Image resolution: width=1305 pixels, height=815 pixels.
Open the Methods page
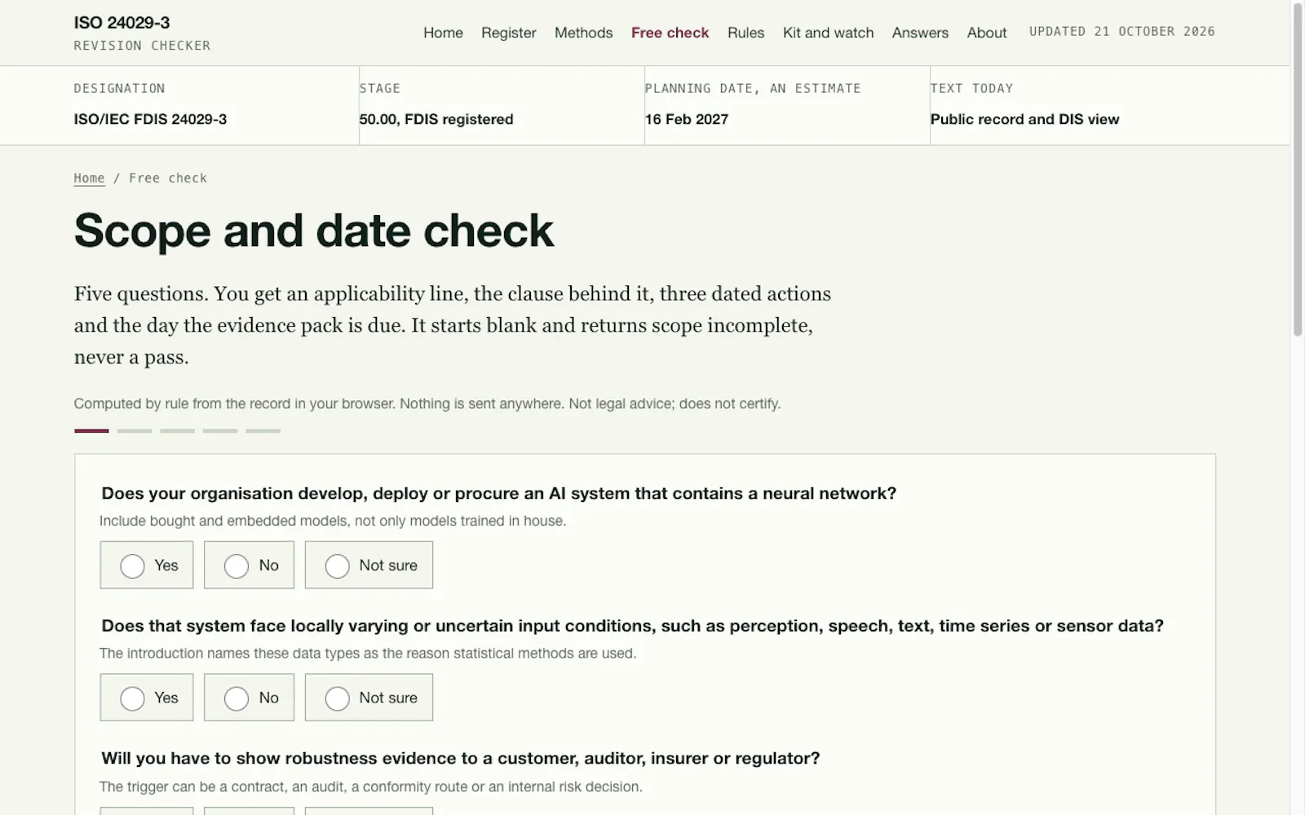coord(583,33)
